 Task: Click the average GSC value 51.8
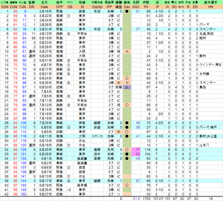(136, 199)
